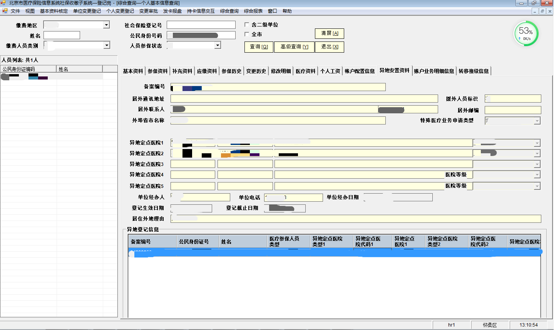554x330 pixels.
Task: Switch to the 基本资料 tab
Action: (133, 71)
